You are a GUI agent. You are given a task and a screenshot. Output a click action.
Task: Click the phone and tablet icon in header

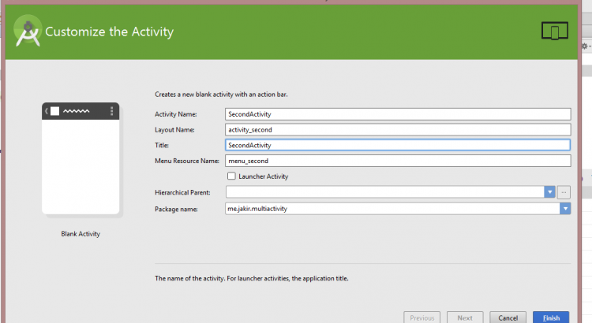click(555, 32)
